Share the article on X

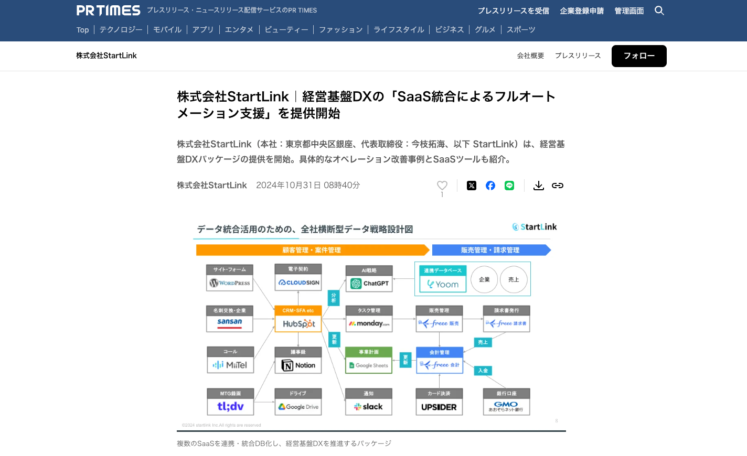coord(472,186)
